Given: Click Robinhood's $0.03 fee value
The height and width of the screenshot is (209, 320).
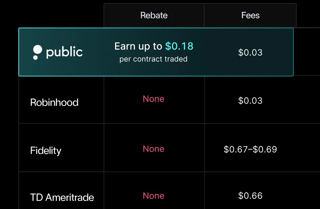Looking at the screenshot, I should coord(250,101).
